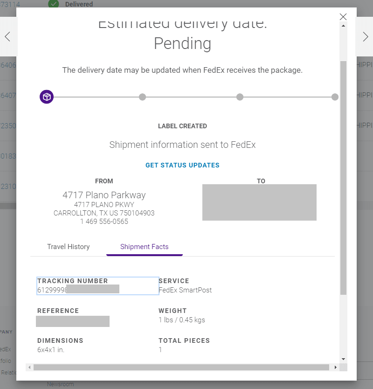
Task: Click the green Delivered checkmark icon
Action: point(54,4)
